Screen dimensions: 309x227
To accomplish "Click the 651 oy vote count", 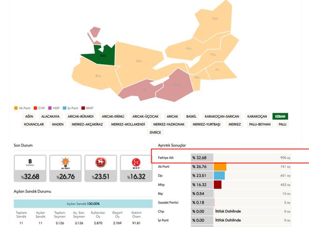I will click(x=285, y=176).
